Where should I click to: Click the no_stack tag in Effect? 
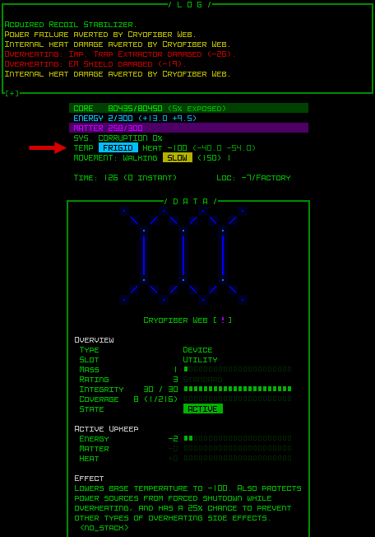tap(104, 528)
